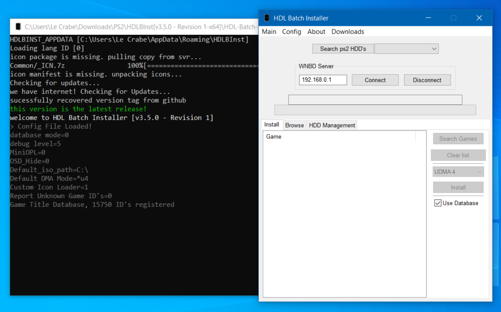This screenshot has height=312, width=501.
Task: Click the 'Common/_ICN.7z' download progress line
Action: click(134, 66)
